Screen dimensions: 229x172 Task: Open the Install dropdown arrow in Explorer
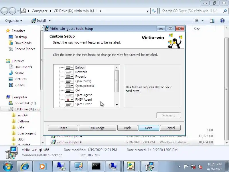pyautogui.click(x=50, y=21)
